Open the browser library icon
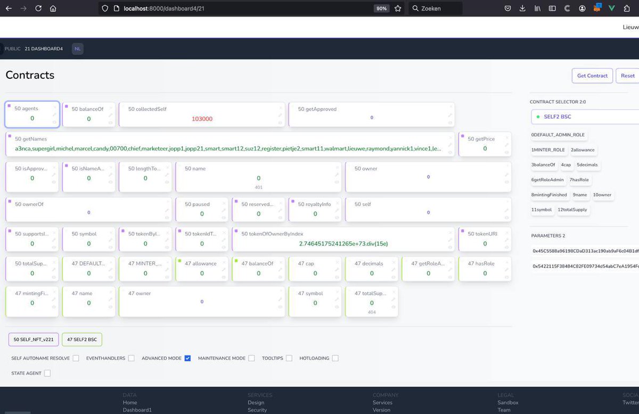Viewport: 639px width, 414px height. tap(538, 9)
